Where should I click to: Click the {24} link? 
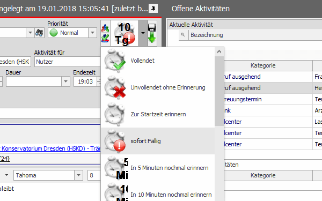[5, 159]
